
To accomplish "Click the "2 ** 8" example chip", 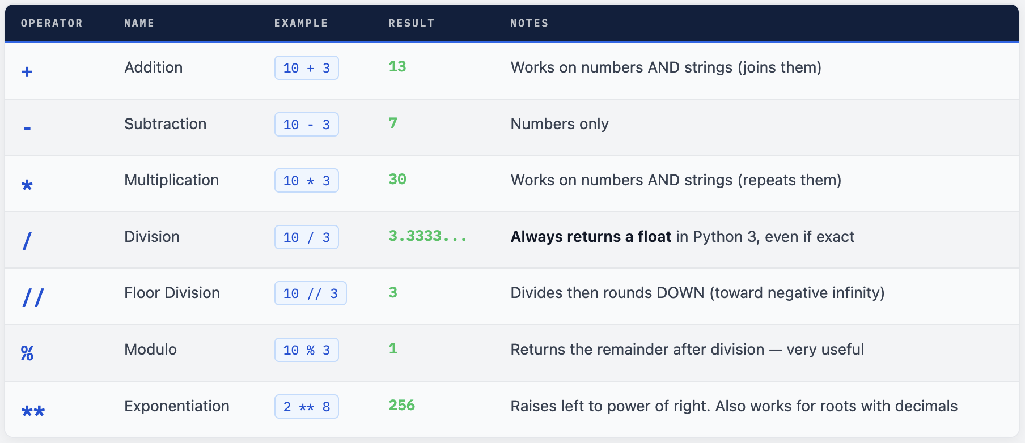I will point(307,407).
